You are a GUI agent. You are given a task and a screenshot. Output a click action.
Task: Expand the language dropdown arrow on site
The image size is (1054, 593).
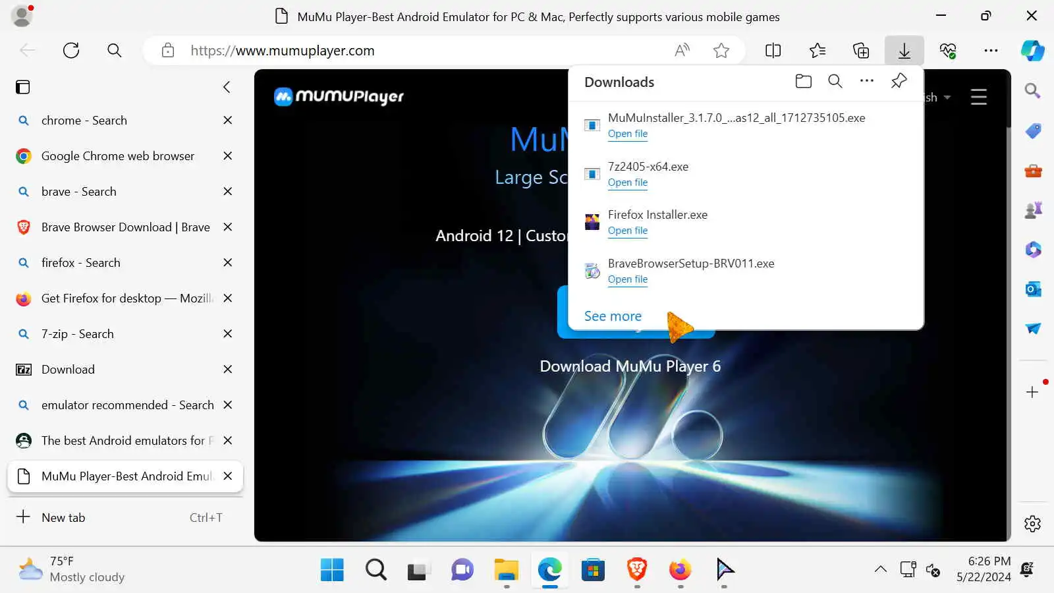947,98
